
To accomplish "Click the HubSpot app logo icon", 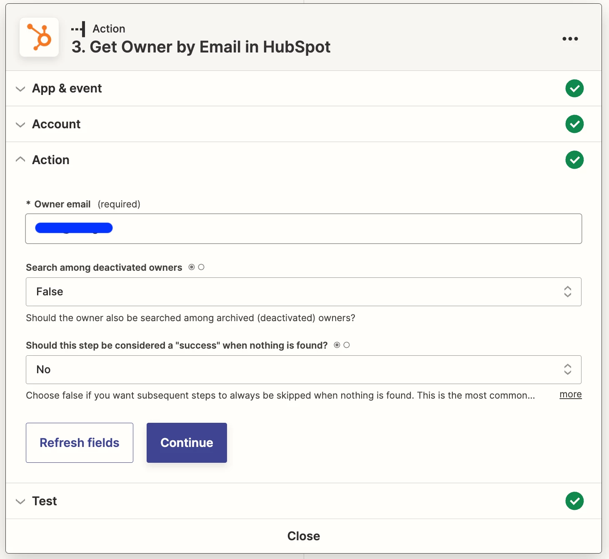I will pyautogui.click(x=39, y=37).
